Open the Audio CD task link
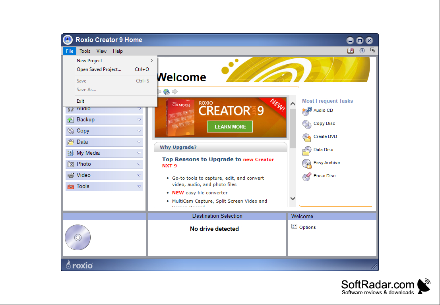This screenshot has width=440, height=305. click(x=323, y=110)
